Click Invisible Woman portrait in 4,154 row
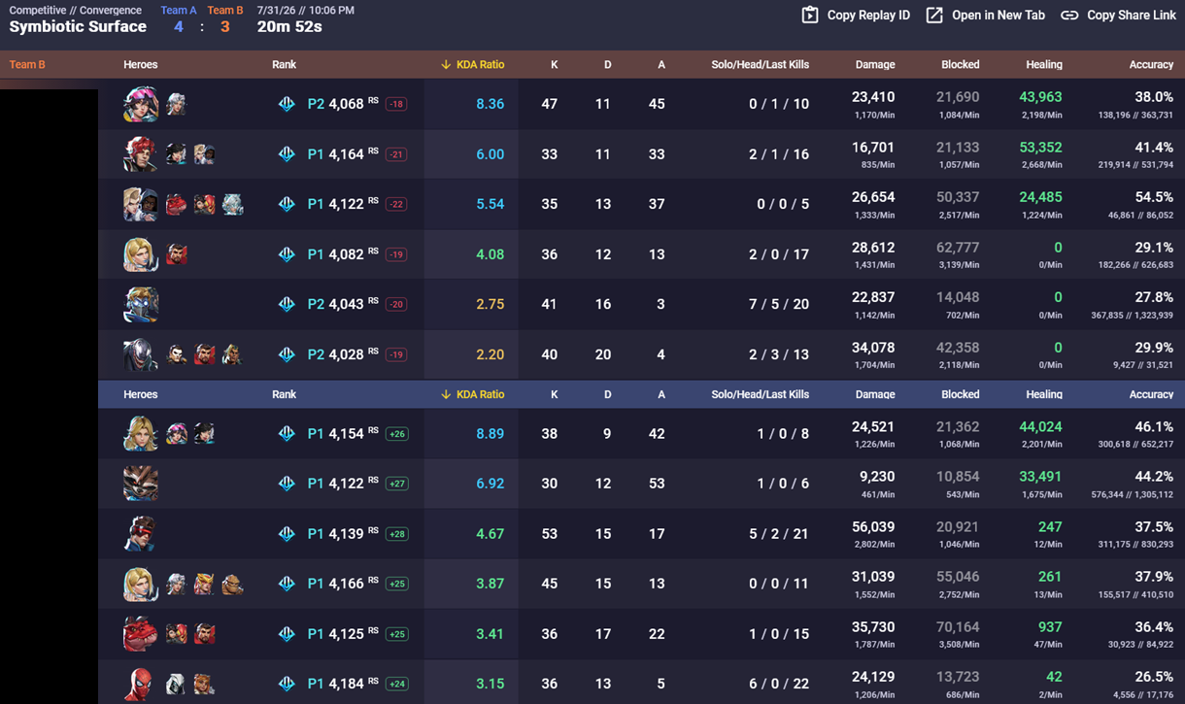This screenshot has width=1185, height=704. click(141, 433)
